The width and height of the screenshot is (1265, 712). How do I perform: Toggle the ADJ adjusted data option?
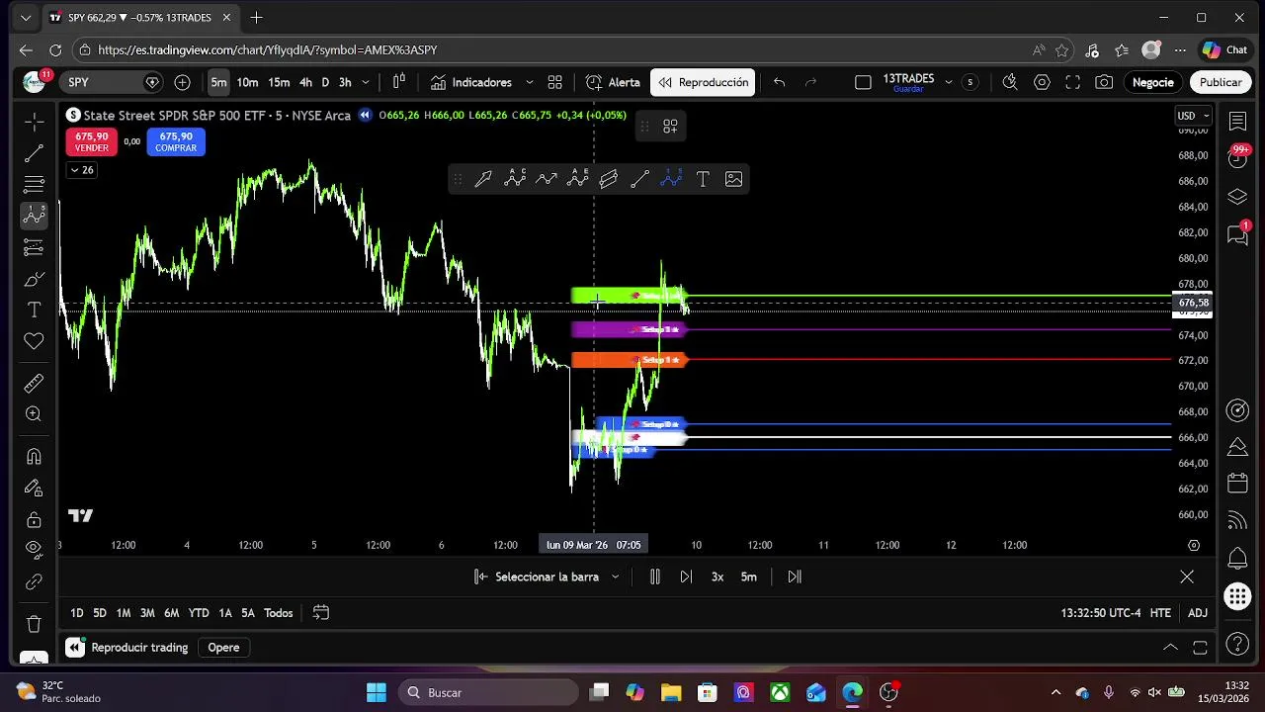[x=1198, y=613]
